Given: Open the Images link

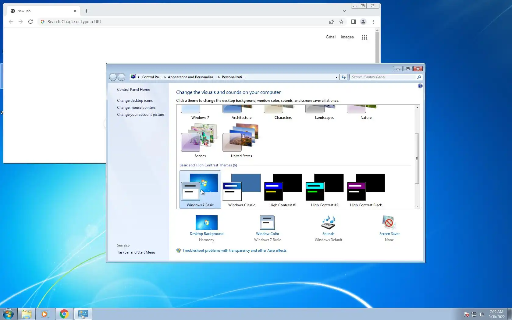Looking at the screenshot, I should tap(347, 37).
